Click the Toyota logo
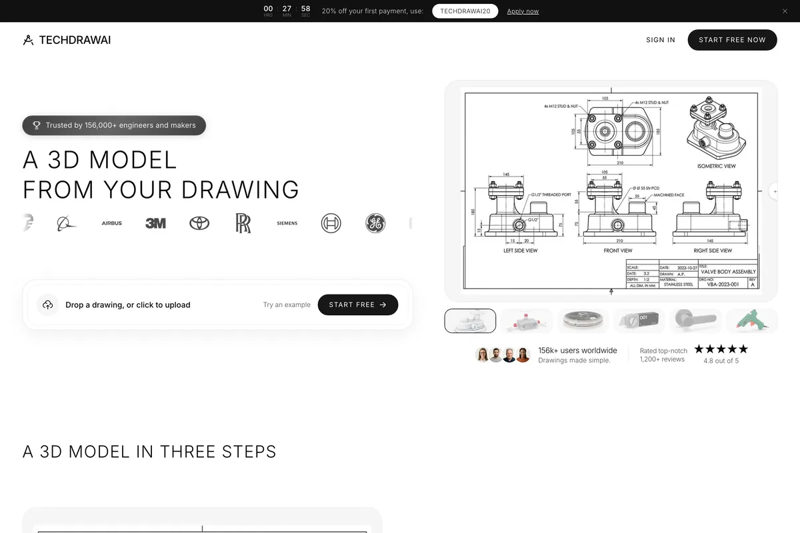This screenshot has width=800, height=533. 199,223
